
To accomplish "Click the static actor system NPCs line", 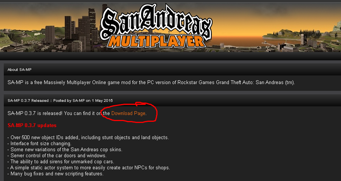I will pyautogui.click(x=89, y=168).
